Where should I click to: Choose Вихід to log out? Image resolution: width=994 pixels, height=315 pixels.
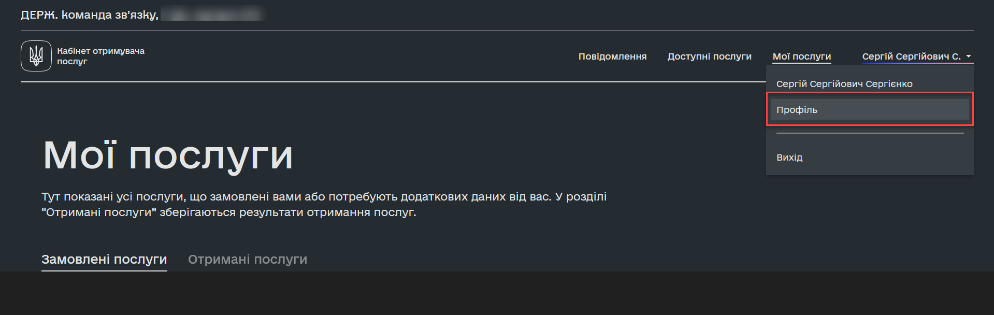(x=789, y=157)
